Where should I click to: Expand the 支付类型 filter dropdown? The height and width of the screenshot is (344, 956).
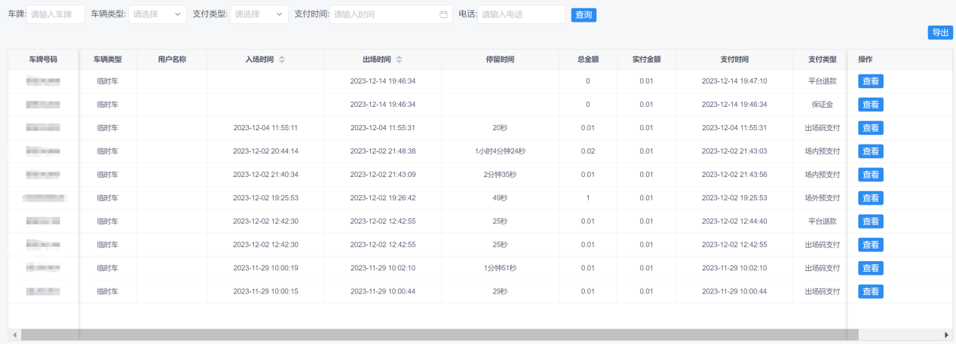(259, 14)
